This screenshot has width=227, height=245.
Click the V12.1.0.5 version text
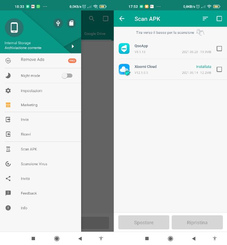tap(141, 73)
